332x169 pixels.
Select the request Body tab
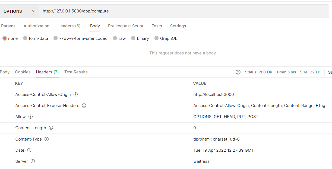tap(95, 26)
